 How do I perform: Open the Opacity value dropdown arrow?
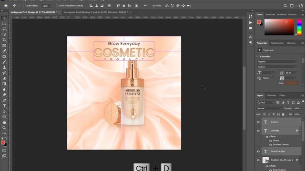coord(302,109)
